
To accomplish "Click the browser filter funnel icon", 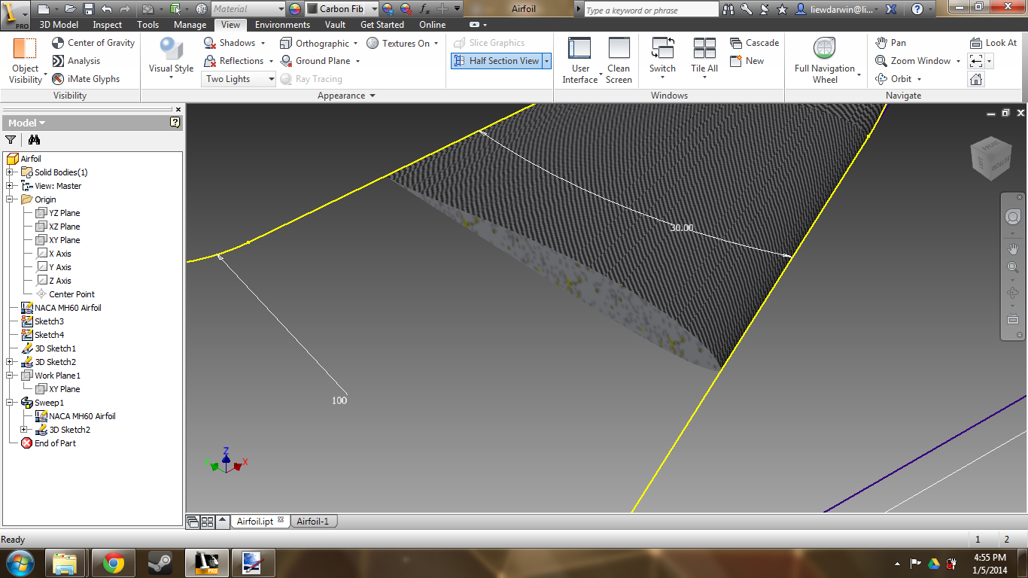I will point(11,139).
